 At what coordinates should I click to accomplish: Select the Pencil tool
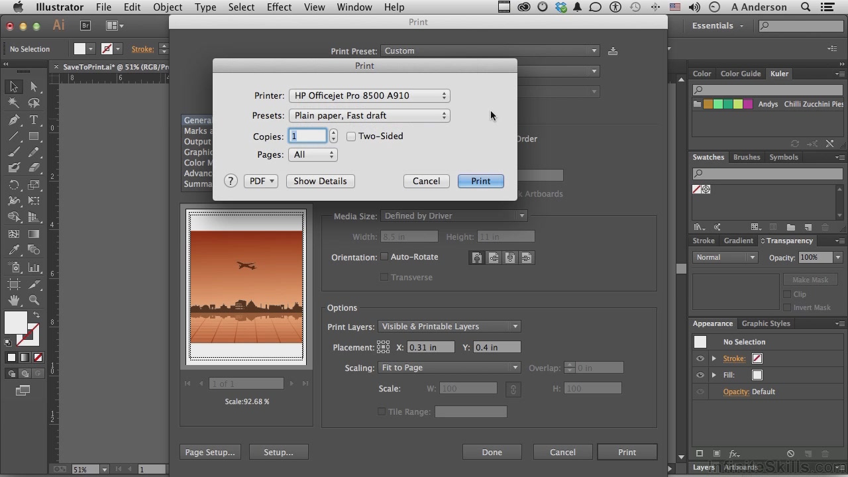(34, 152)
